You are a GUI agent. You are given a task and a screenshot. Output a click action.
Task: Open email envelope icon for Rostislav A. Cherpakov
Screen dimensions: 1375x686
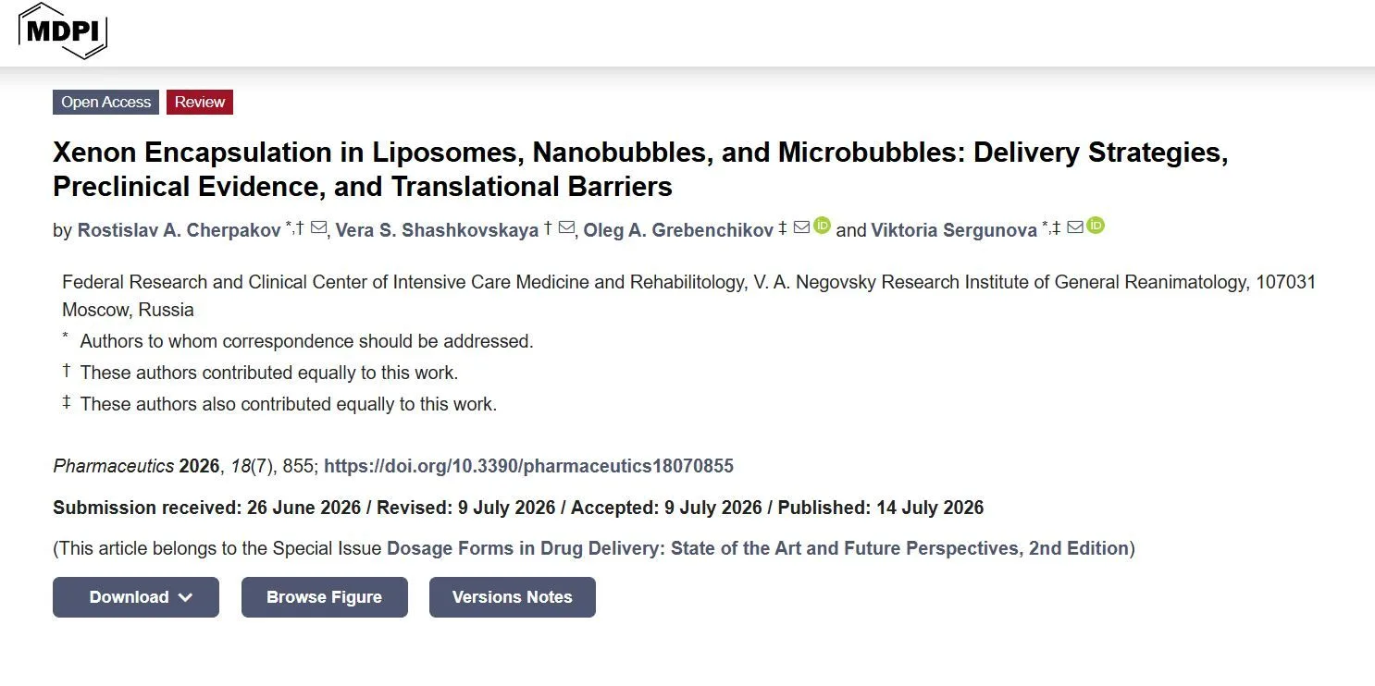click(318, 227)
